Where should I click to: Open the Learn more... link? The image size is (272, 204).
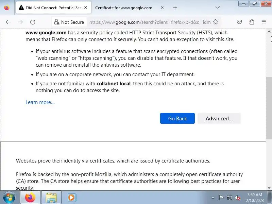[x=40, y=102]
